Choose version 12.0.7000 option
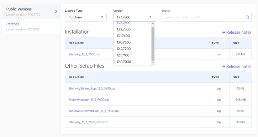Viewport: 258px width, 137px height. 124,62
